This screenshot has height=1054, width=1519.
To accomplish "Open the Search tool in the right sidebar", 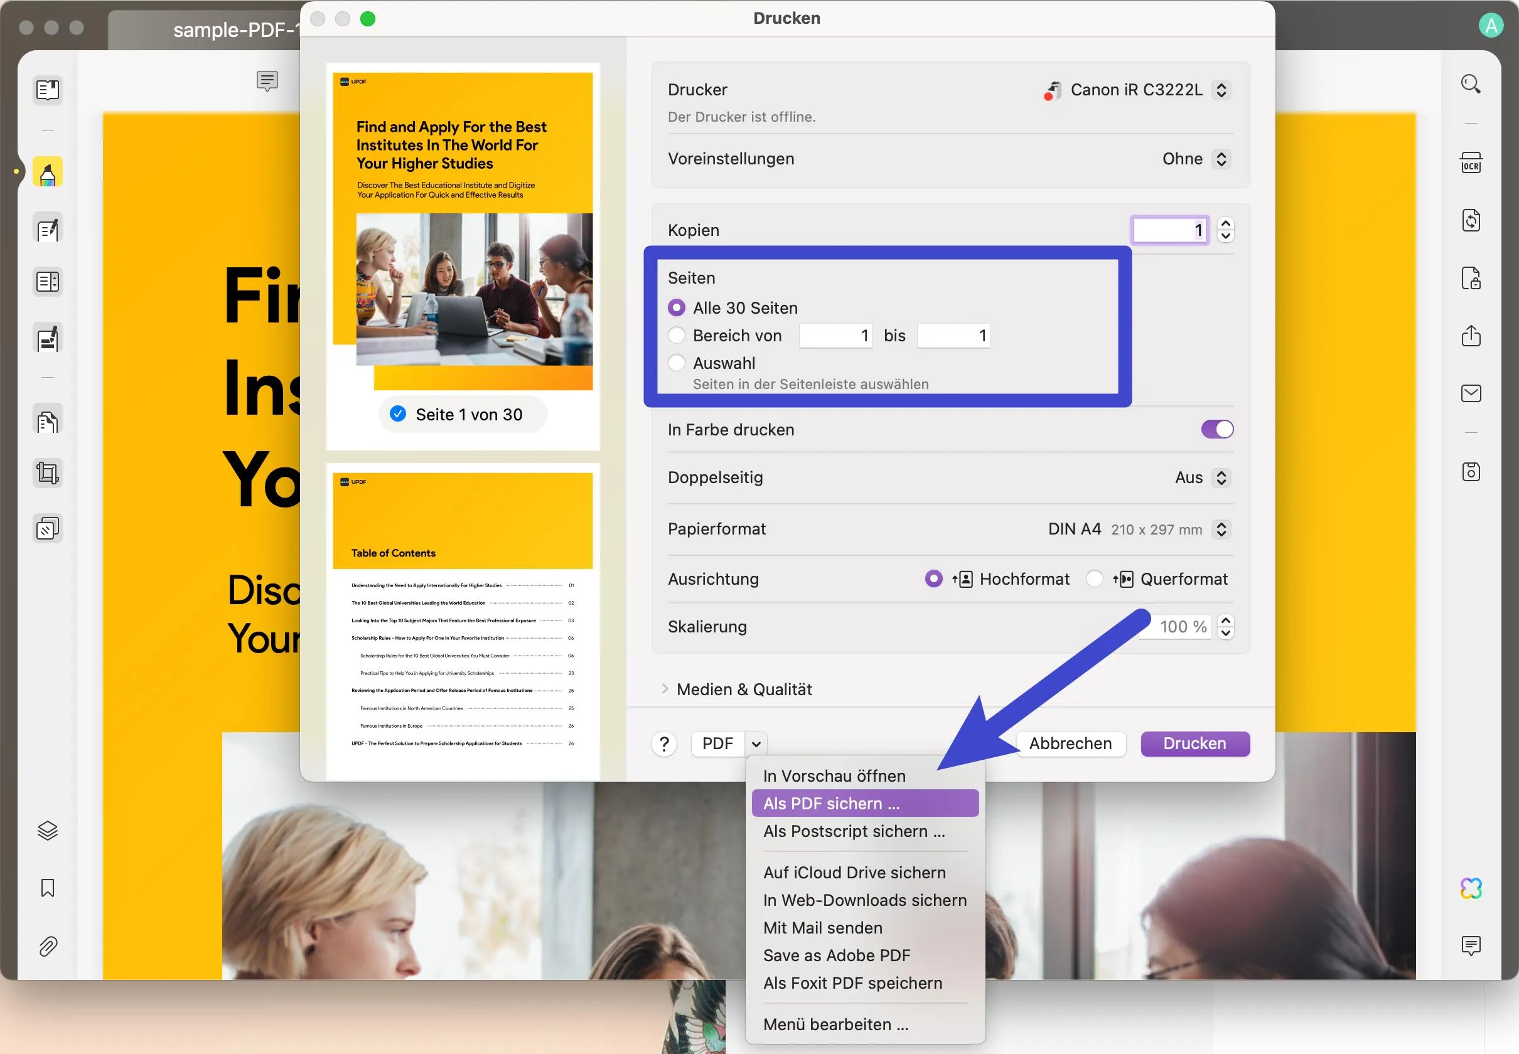I will [x=1472, y=83].
